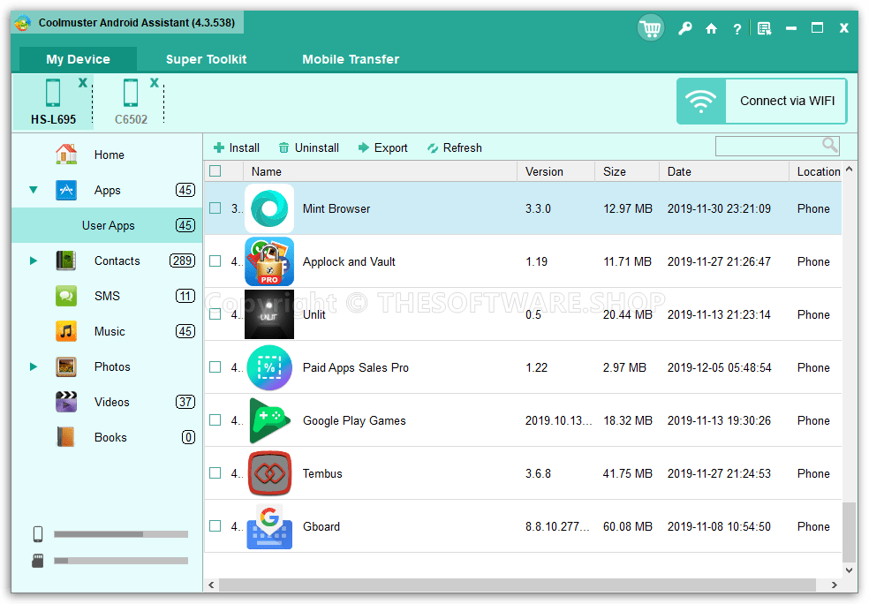Screen dimensions: 869x604
Task: Click Connect via WIFI button
Action: tap(761, 101)
